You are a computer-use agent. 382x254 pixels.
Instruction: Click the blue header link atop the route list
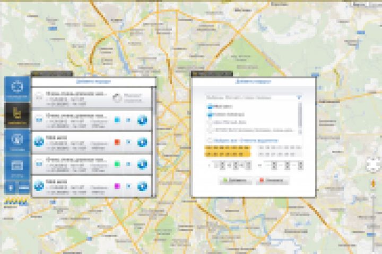93,81
